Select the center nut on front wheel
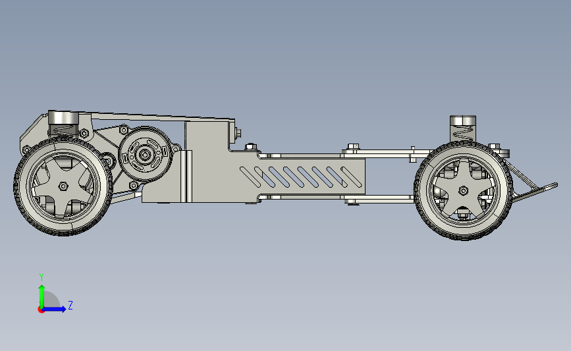 [463, 190]
